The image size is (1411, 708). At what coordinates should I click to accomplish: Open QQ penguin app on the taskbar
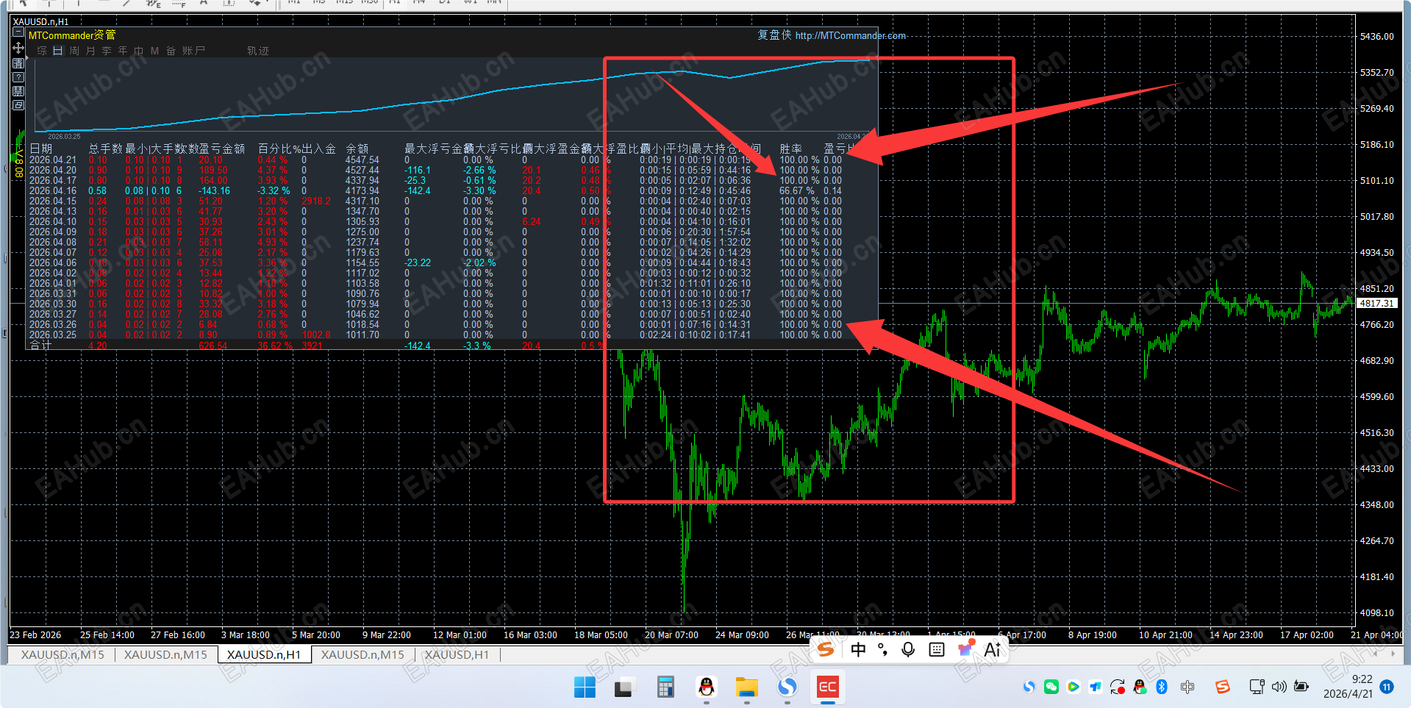click(707, 687)
